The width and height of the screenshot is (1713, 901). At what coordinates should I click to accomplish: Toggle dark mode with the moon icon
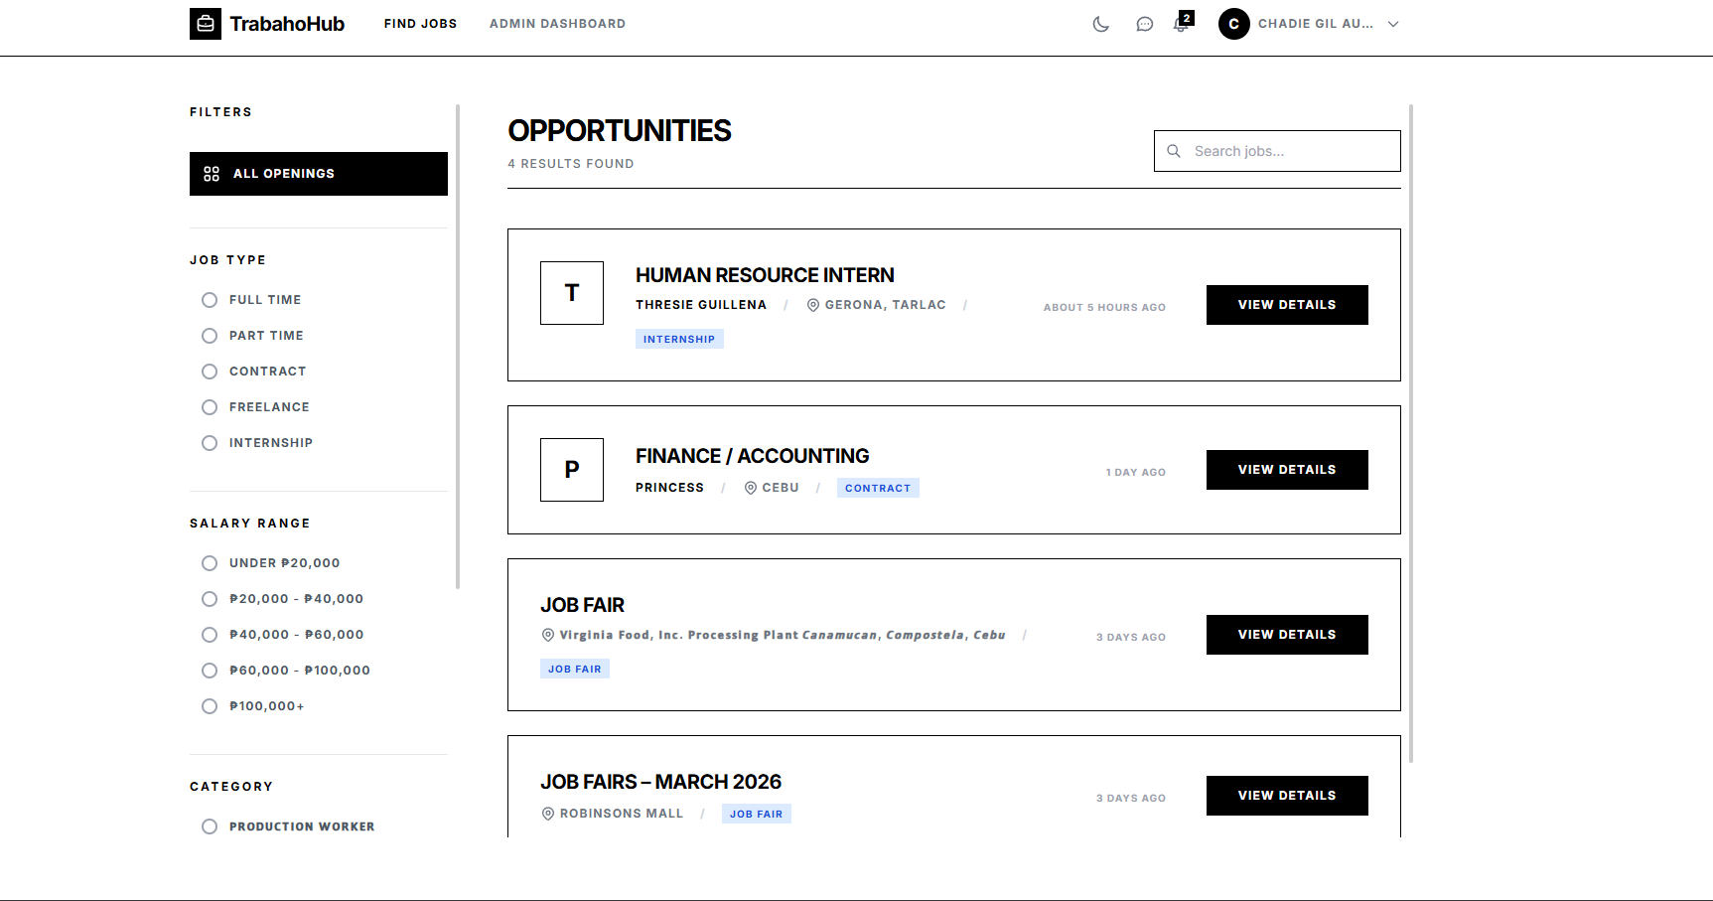[1101, 24]
